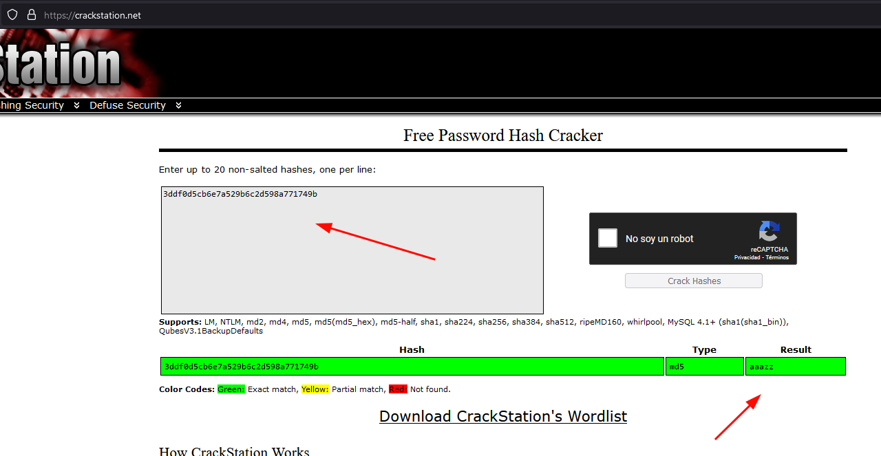The height and width of the screenshot is (456, 881).
Task: Click the Crack Hashes button
Action: pyautogui.click(x=694, y=281)
